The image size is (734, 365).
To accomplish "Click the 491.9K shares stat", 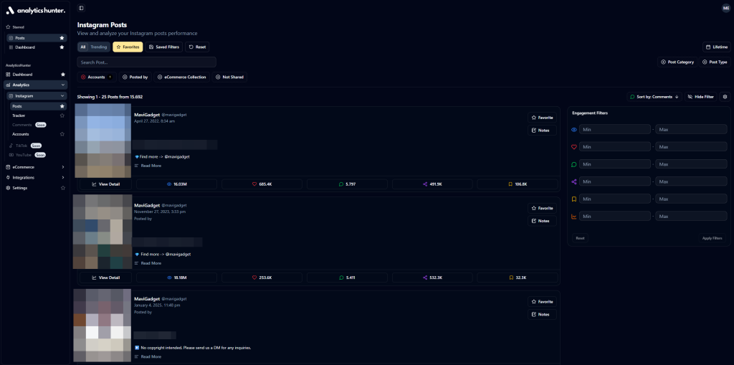I will (x=432, y=184).
